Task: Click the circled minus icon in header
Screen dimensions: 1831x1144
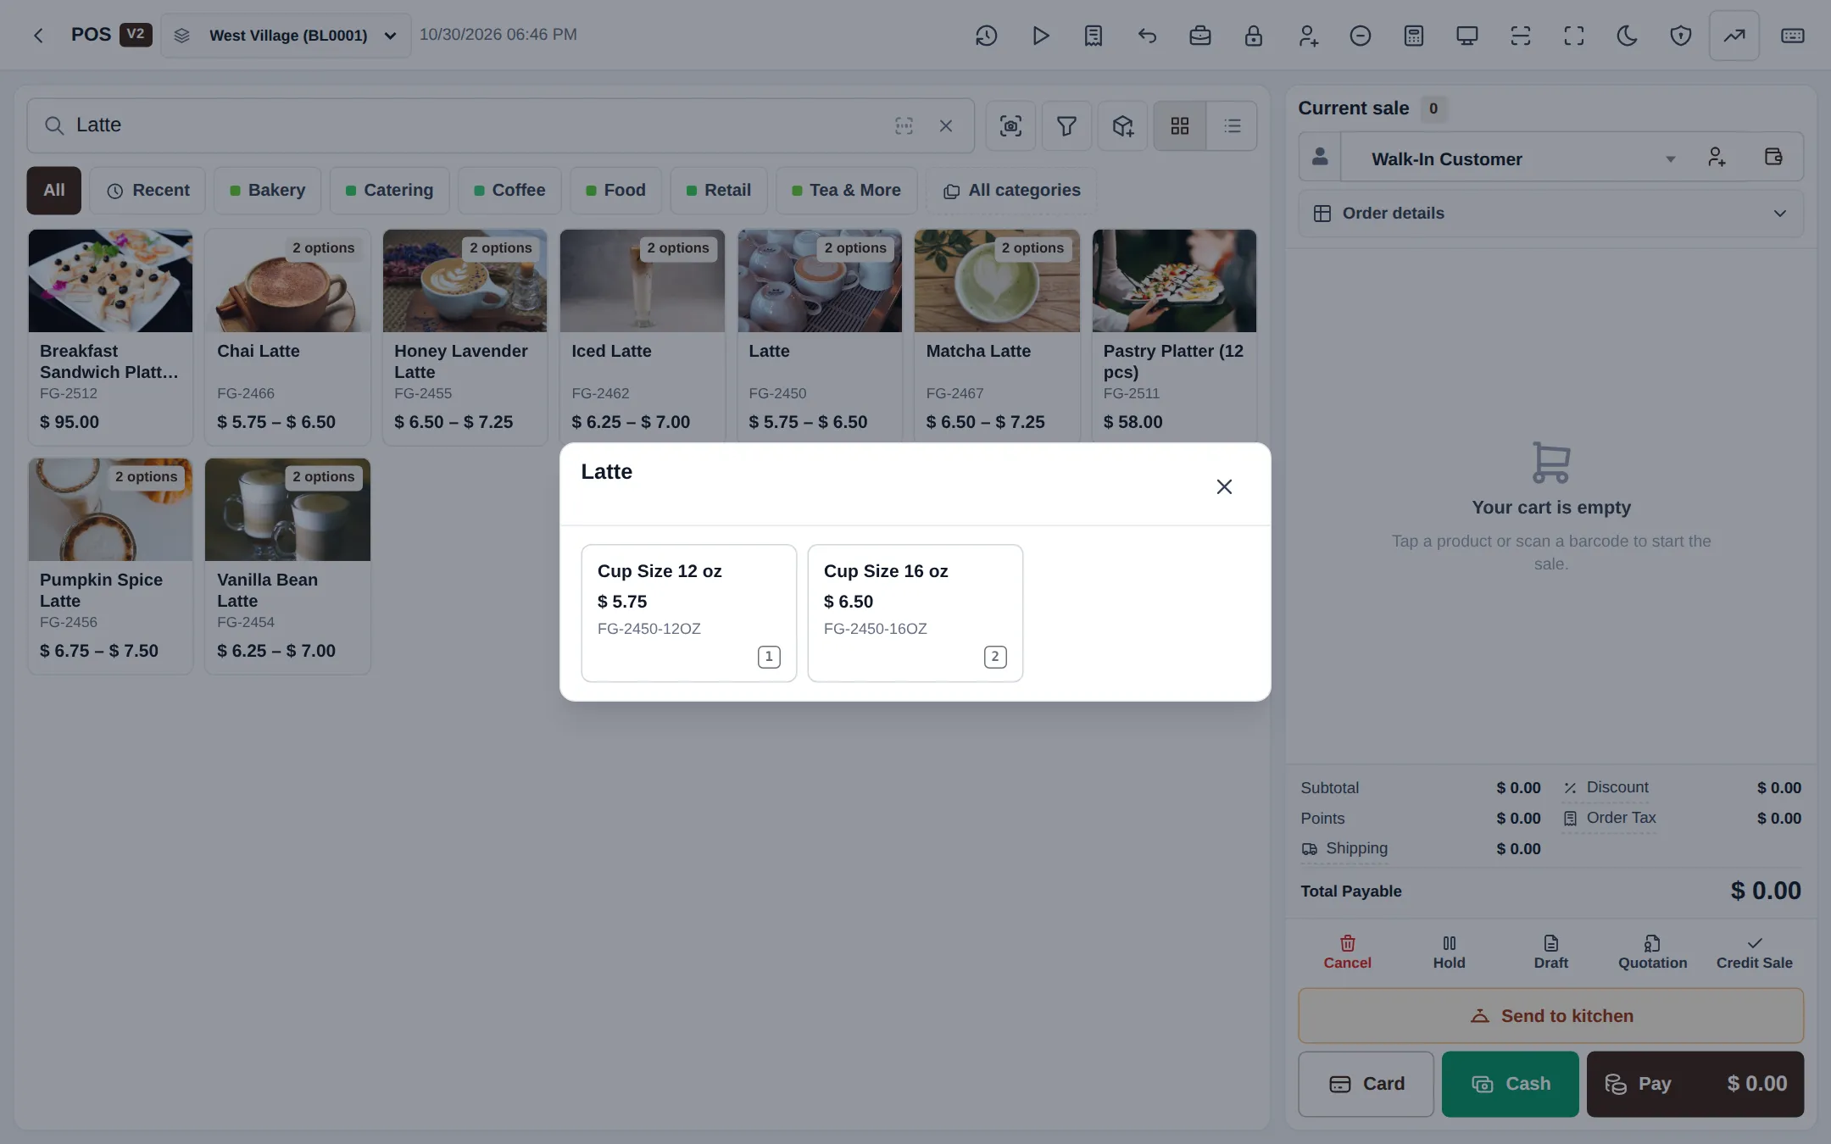Action: click(1361, 36)
